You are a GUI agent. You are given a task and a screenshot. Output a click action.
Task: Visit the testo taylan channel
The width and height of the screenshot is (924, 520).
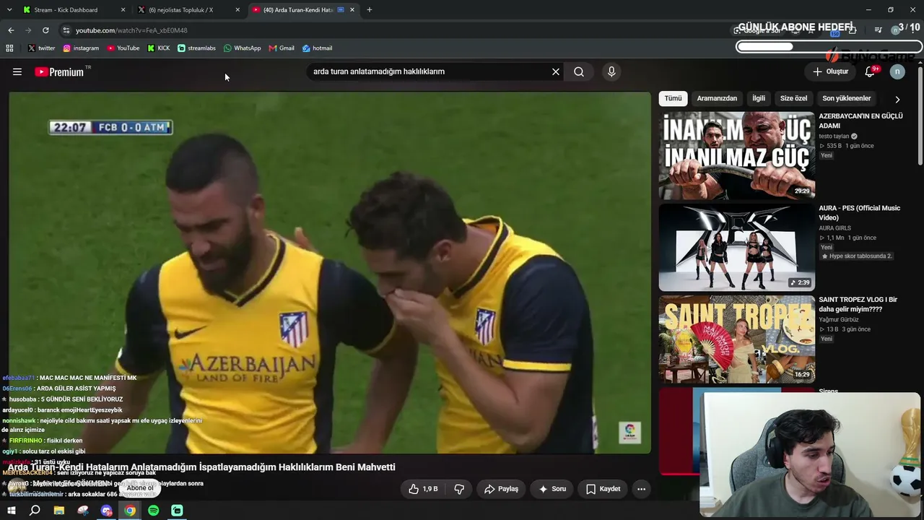pos(834,136)
